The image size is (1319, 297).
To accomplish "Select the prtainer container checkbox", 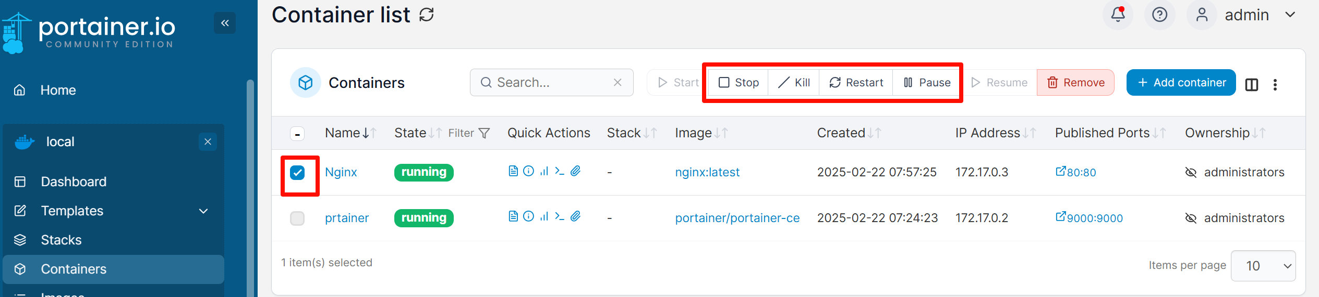I will tap(297, 218).
